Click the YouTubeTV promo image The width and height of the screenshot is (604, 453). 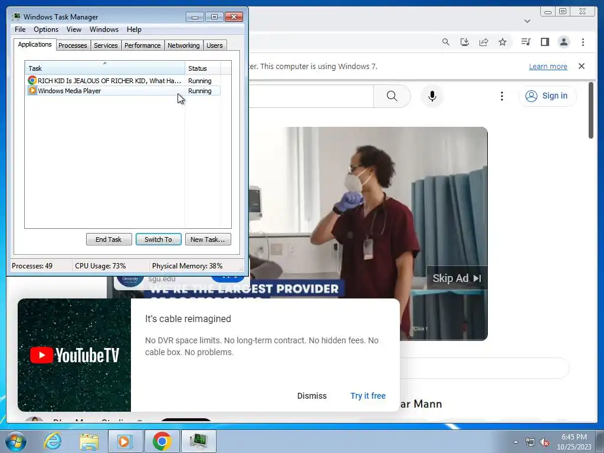[74, 354]
